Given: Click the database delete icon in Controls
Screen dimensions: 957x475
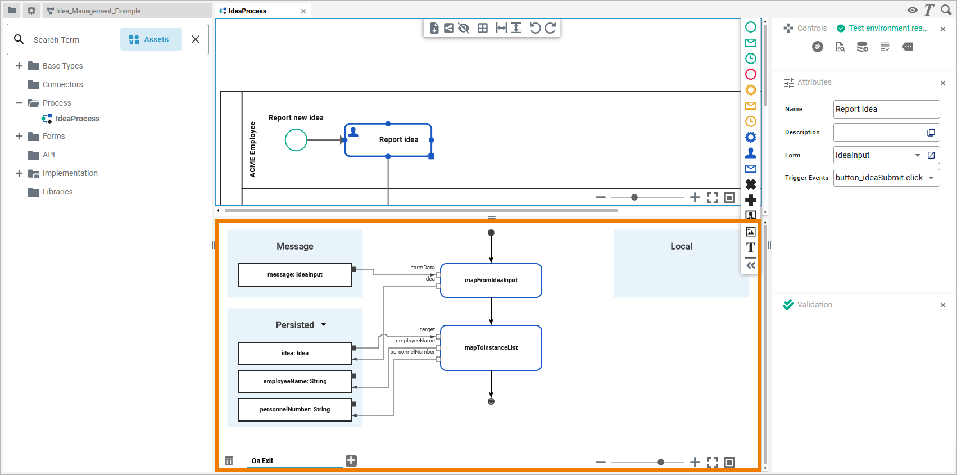Looking at the screenshot, I should coord(863,47).
